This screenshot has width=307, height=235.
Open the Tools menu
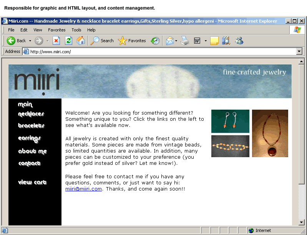coord(76,30)
